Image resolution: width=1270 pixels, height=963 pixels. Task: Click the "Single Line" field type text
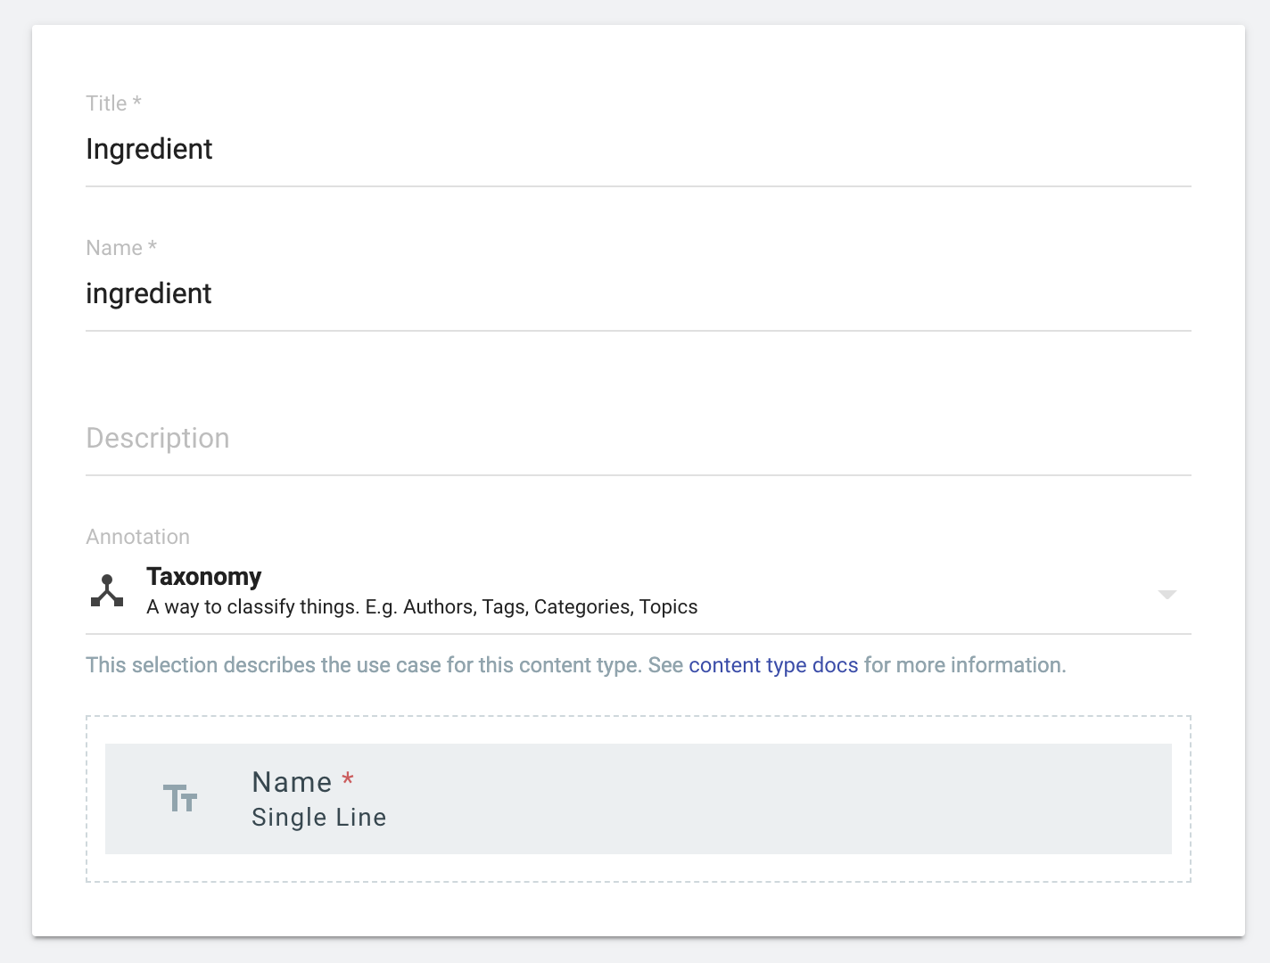click(319, 817)
